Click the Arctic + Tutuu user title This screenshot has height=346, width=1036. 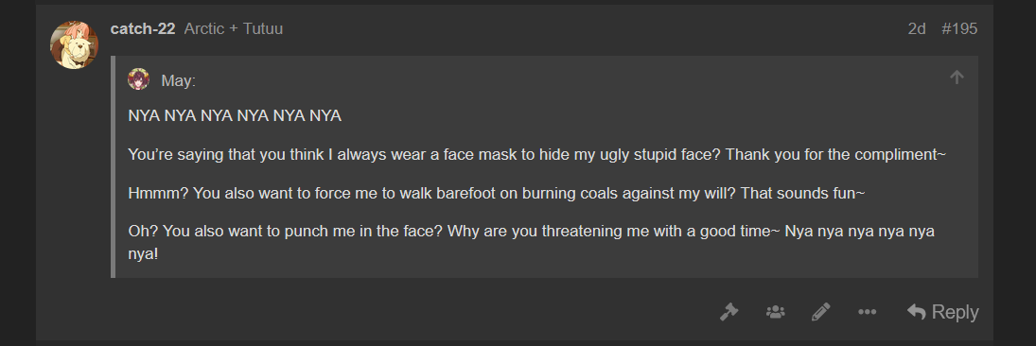(x=234, y=29)
